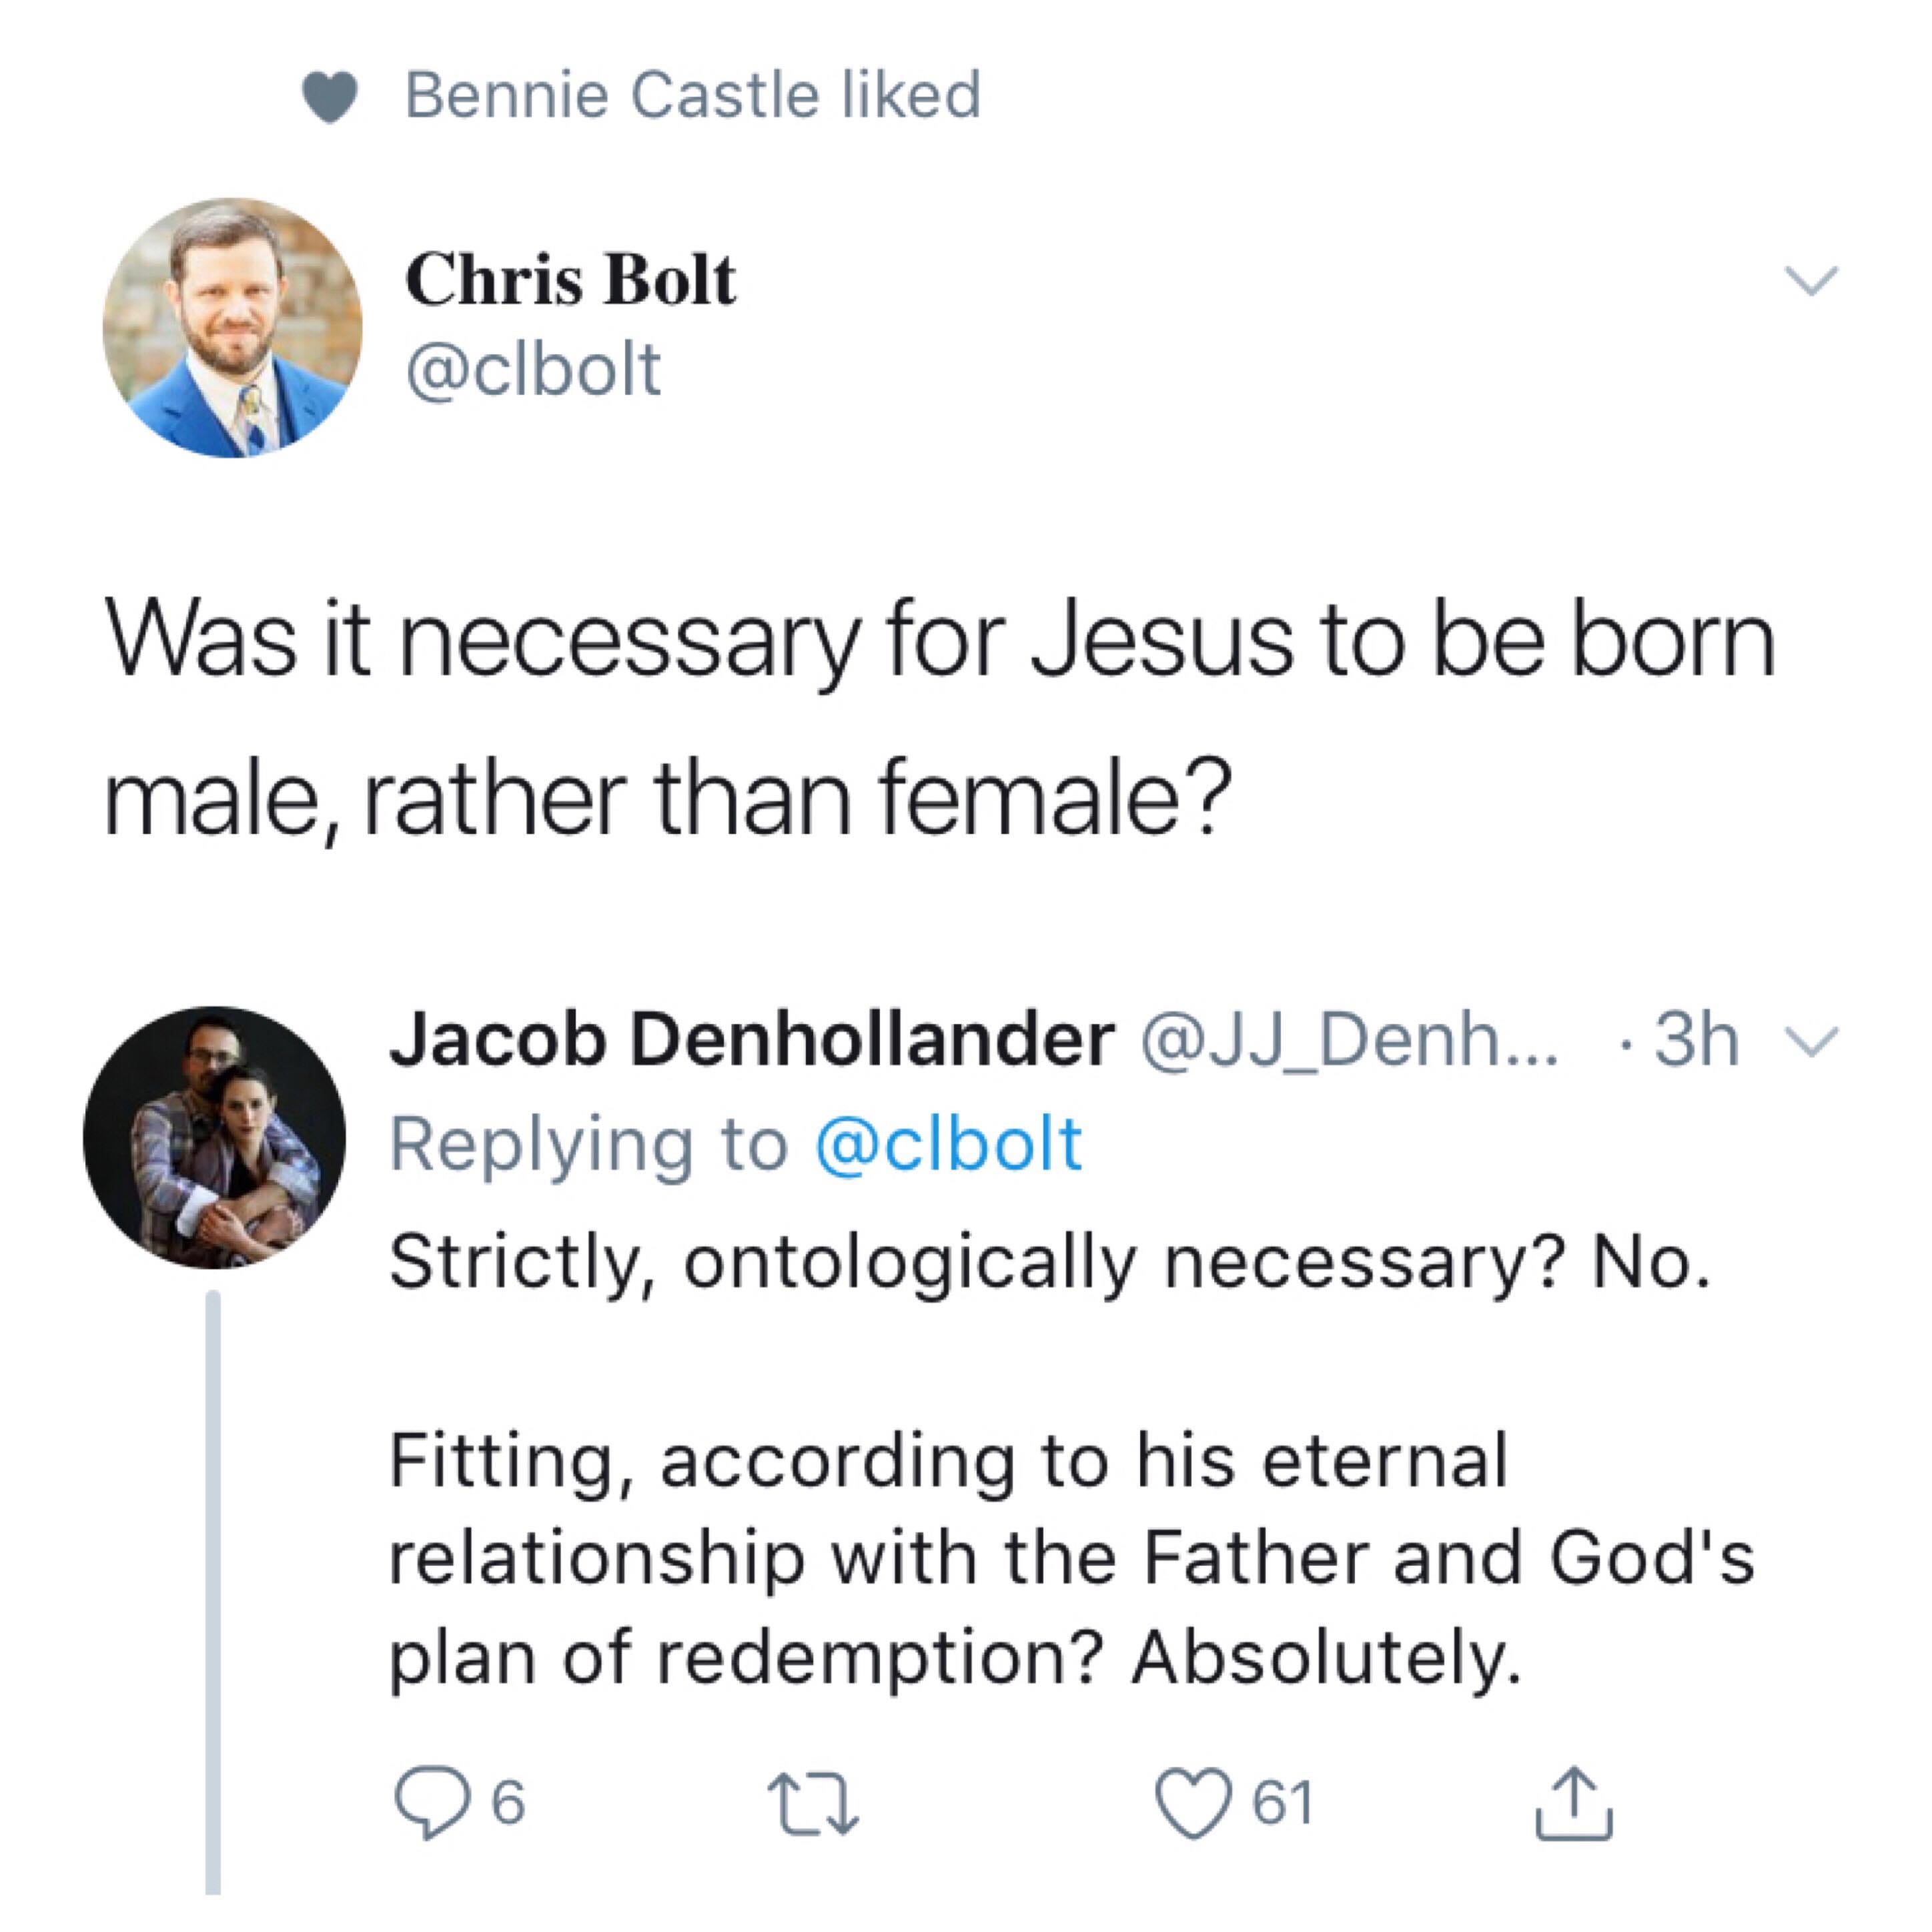Open the tweet text about Jesus born male
The width and height of the screenshot is (1932, 1932).
[939, 719]
